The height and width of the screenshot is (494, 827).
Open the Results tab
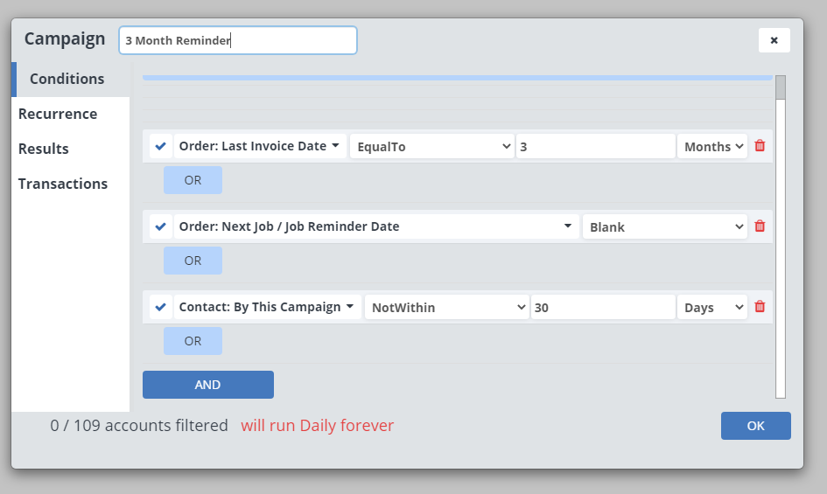[x=44, y=149]
